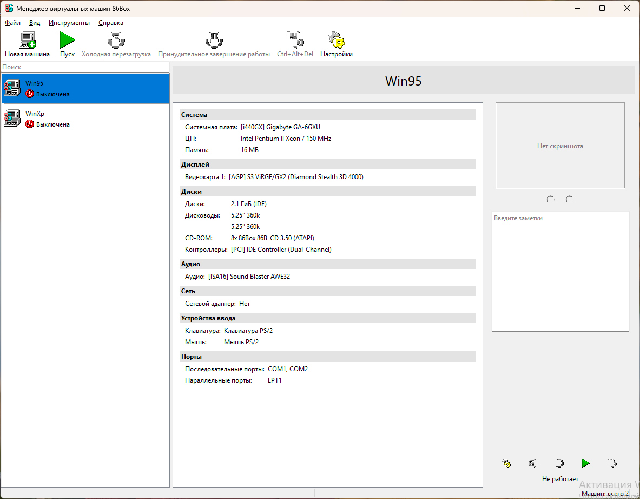Show next screenshot with the right arrow under the preview

tap(569, 199)
